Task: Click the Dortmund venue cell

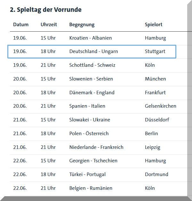Action: 156,174
